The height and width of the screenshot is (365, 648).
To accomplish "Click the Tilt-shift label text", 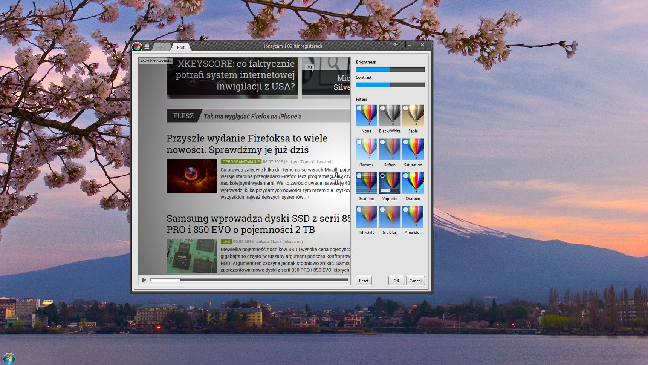I will [366, 233].
